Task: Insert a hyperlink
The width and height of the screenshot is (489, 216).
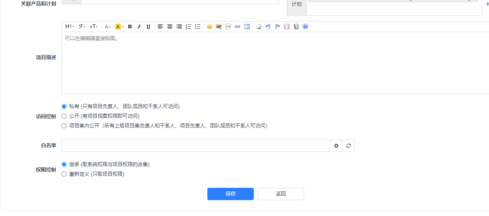Action: (x=238, y=27)
